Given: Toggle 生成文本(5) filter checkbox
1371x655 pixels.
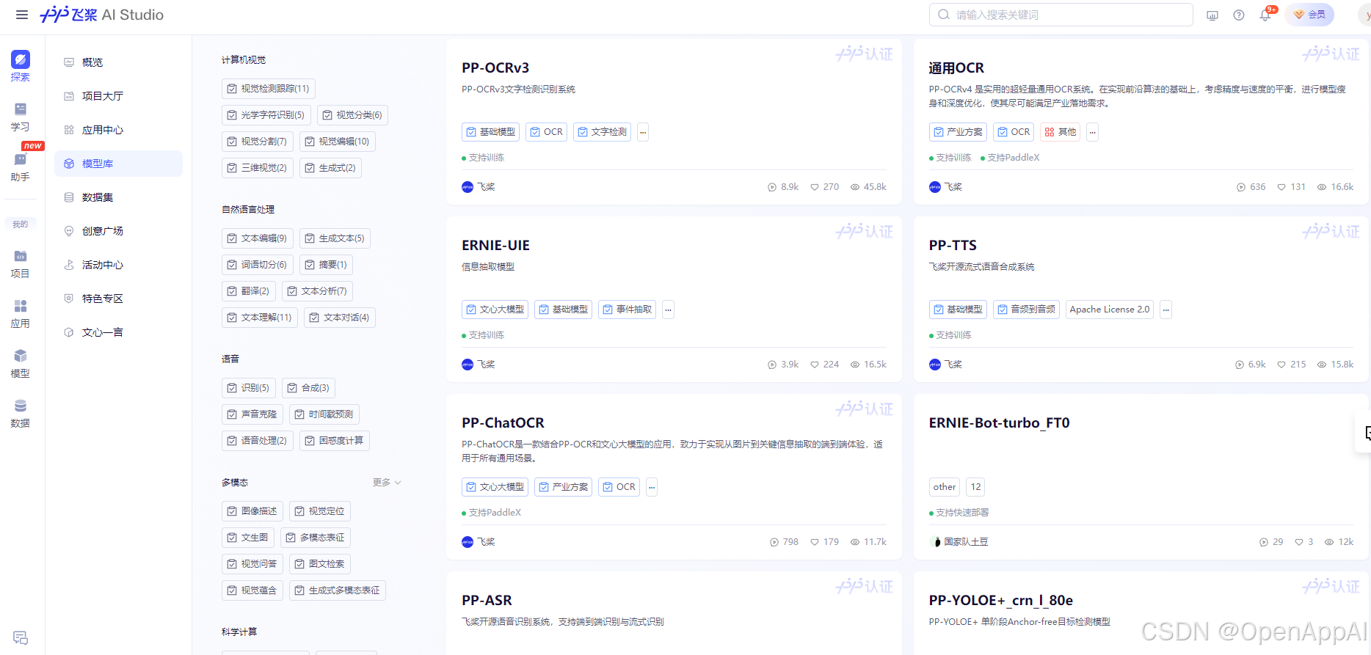Looking at the screenshot, I should tap(335, 238).
